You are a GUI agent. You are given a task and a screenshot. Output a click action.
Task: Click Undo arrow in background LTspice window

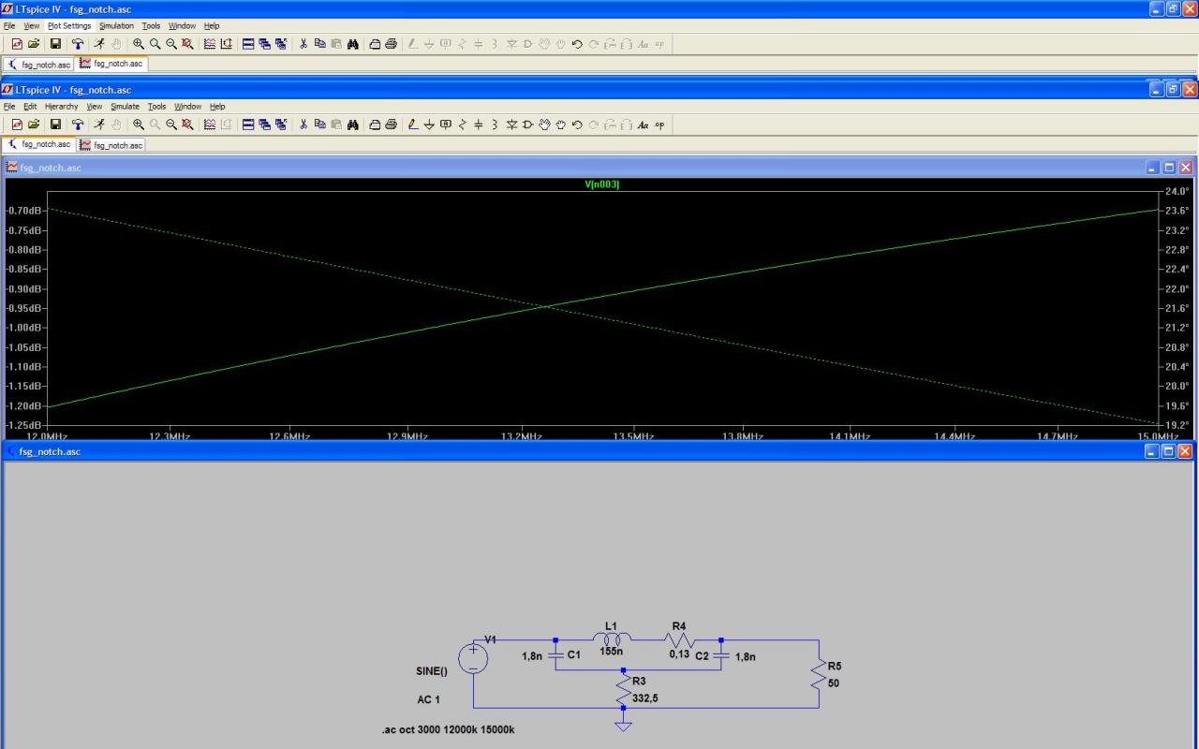tap(577, 44)
